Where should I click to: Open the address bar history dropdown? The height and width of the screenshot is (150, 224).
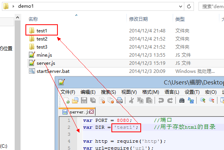tap(180, 6)
